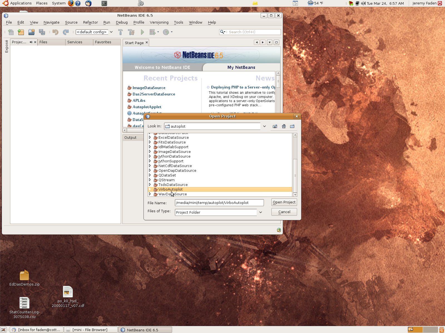The width and height of the screenshot is (445, 333).
Task: Open the Files of Type dropdown
Action: [260, 212]
